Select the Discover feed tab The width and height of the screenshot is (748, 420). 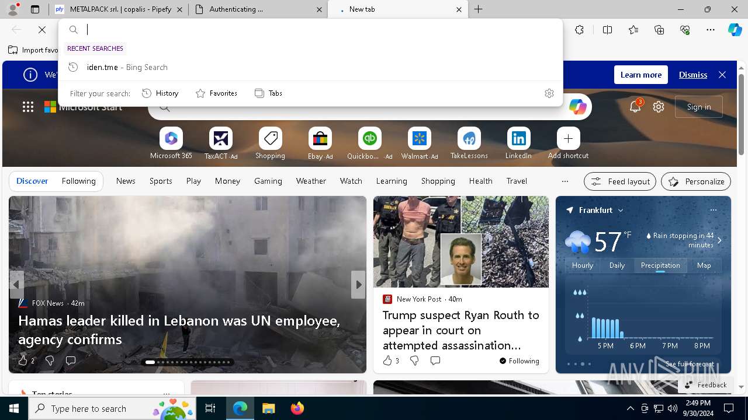(x=32, y=181)
